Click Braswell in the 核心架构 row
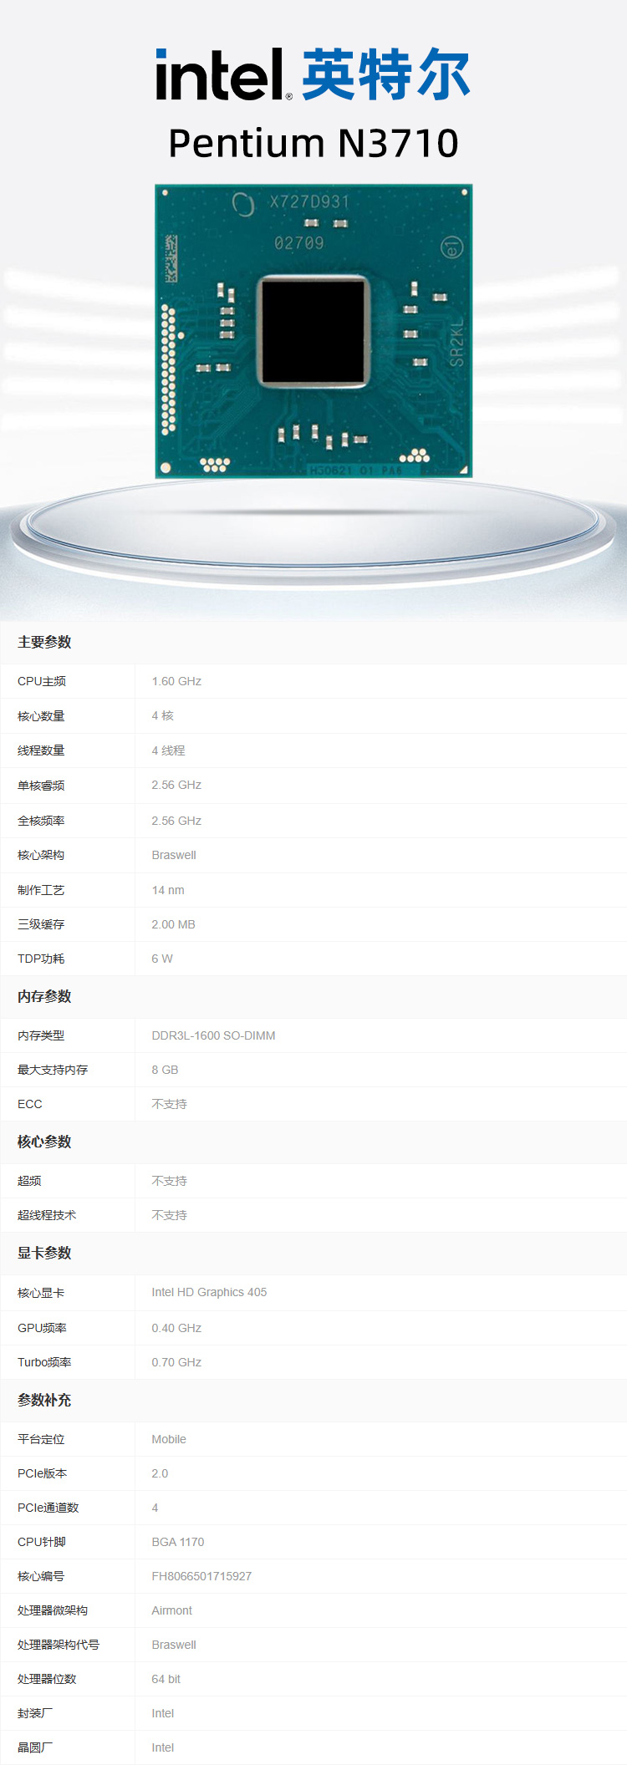This screenshot has width=627, height=1765. [x=174, y=855]
